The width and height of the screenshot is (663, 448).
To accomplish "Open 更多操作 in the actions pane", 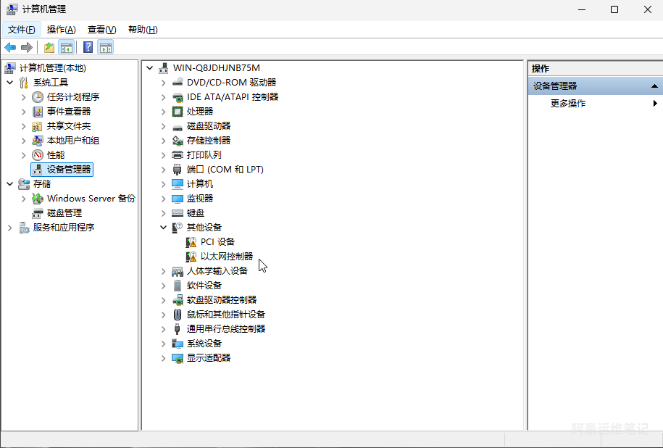I will [x=568, y=104].
